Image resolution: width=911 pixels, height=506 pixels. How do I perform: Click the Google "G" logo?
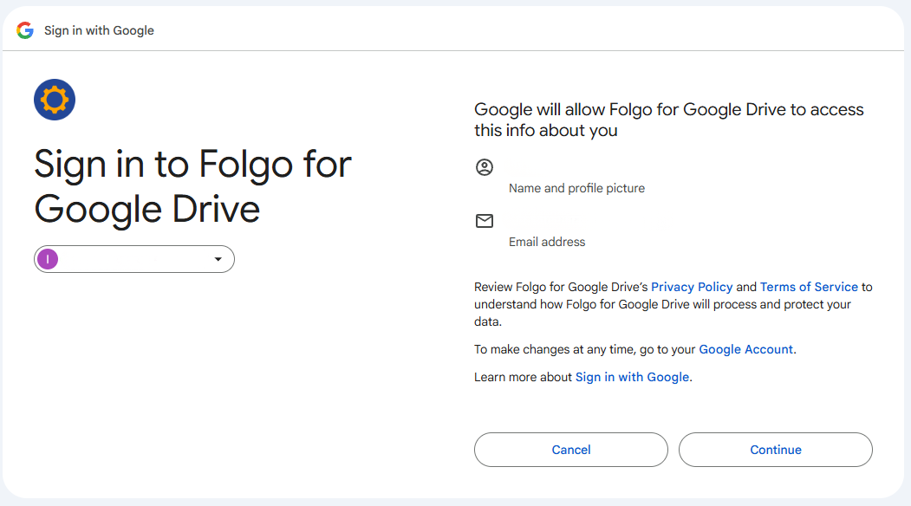coord(25,30)
